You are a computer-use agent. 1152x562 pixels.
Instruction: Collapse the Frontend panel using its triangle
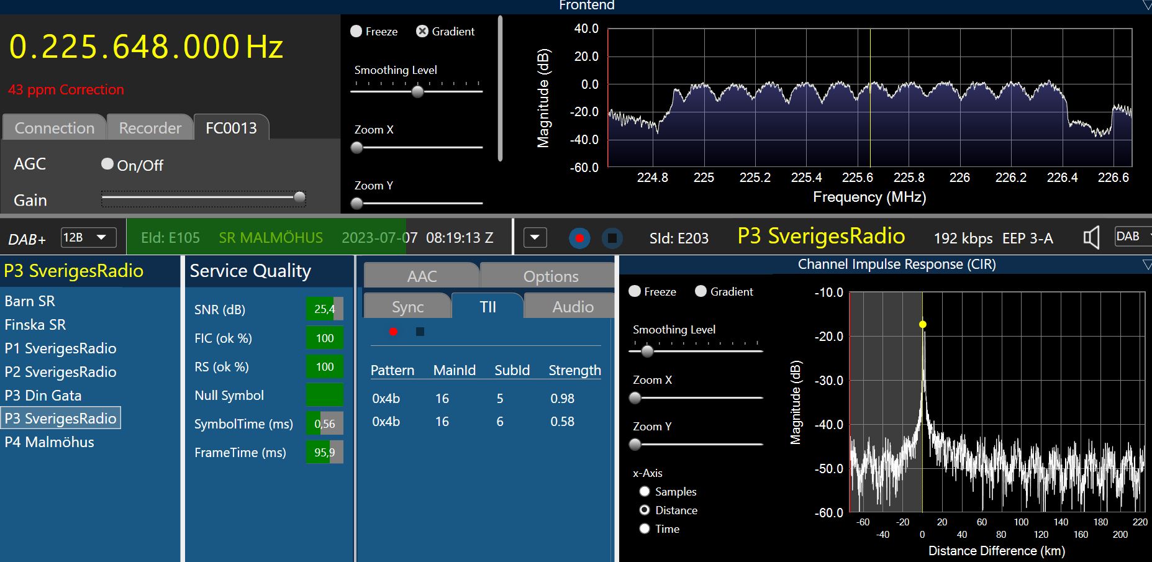1146,6
